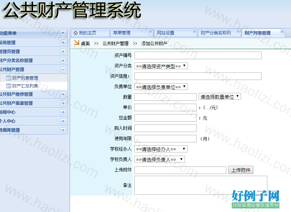Viewport: 291px width, 212px height.
Task: Focus the 资产编号 input field
Action: pos(198,55)
